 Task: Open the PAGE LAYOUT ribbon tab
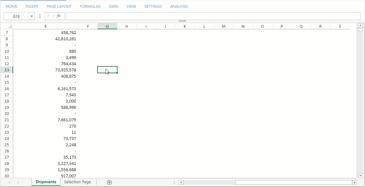tap(59, 6)
